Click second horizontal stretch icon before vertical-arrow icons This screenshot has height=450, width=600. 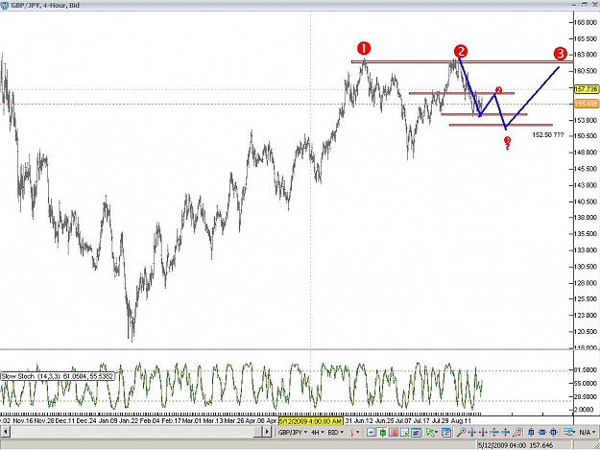click(x=483, y=433)
